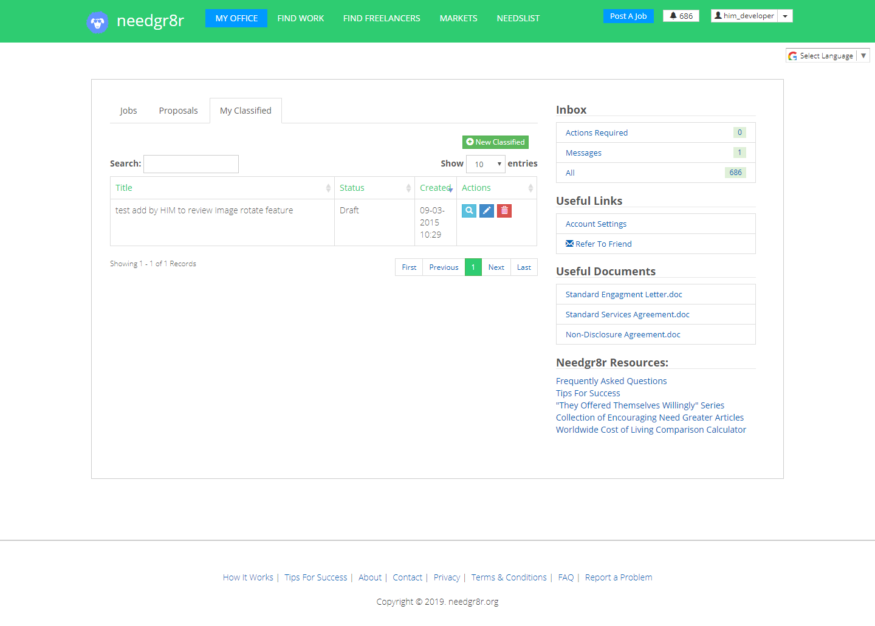Screen dimensions: 875x626
Task: Click the Post A Job button
Action: [x=628, y=16]
